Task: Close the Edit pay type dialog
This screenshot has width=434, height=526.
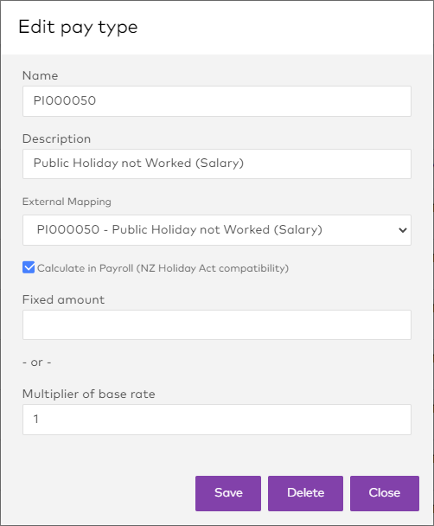Action: 385,493
